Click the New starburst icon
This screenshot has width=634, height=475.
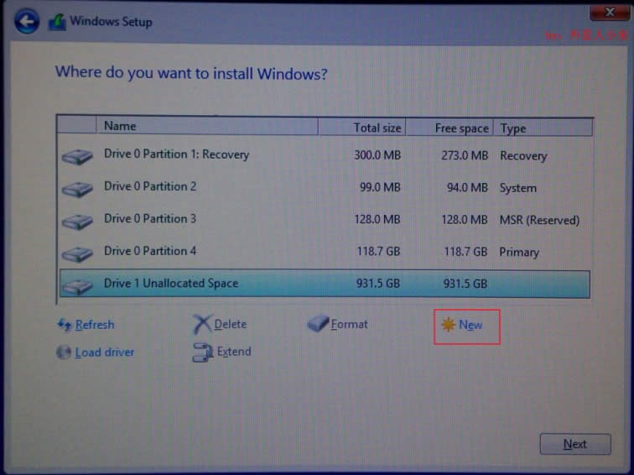point(449,325)
